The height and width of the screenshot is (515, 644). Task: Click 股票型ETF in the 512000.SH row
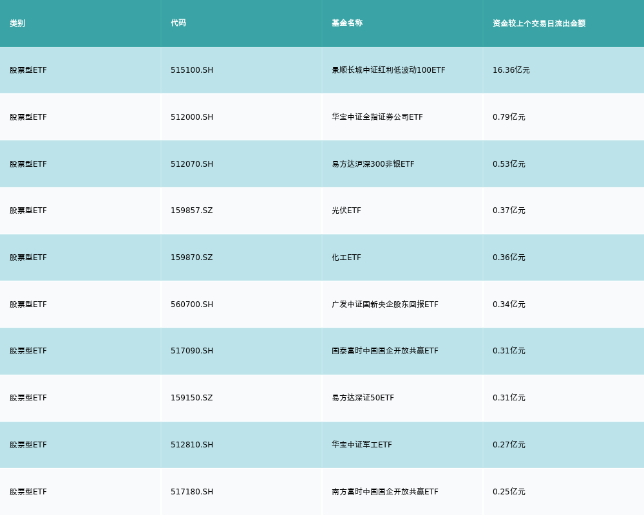(28, 117)
